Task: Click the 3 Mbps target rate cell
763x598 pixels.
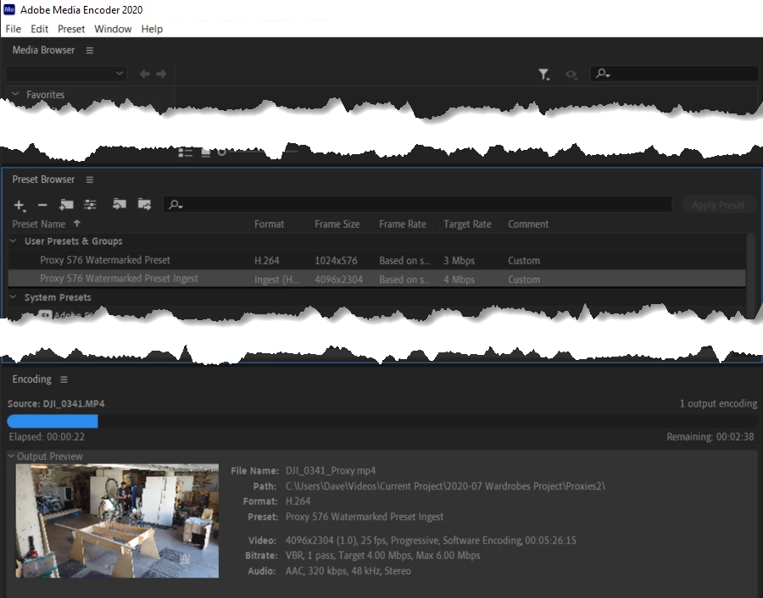Action: pyautogui.click(x=459, y=261)
